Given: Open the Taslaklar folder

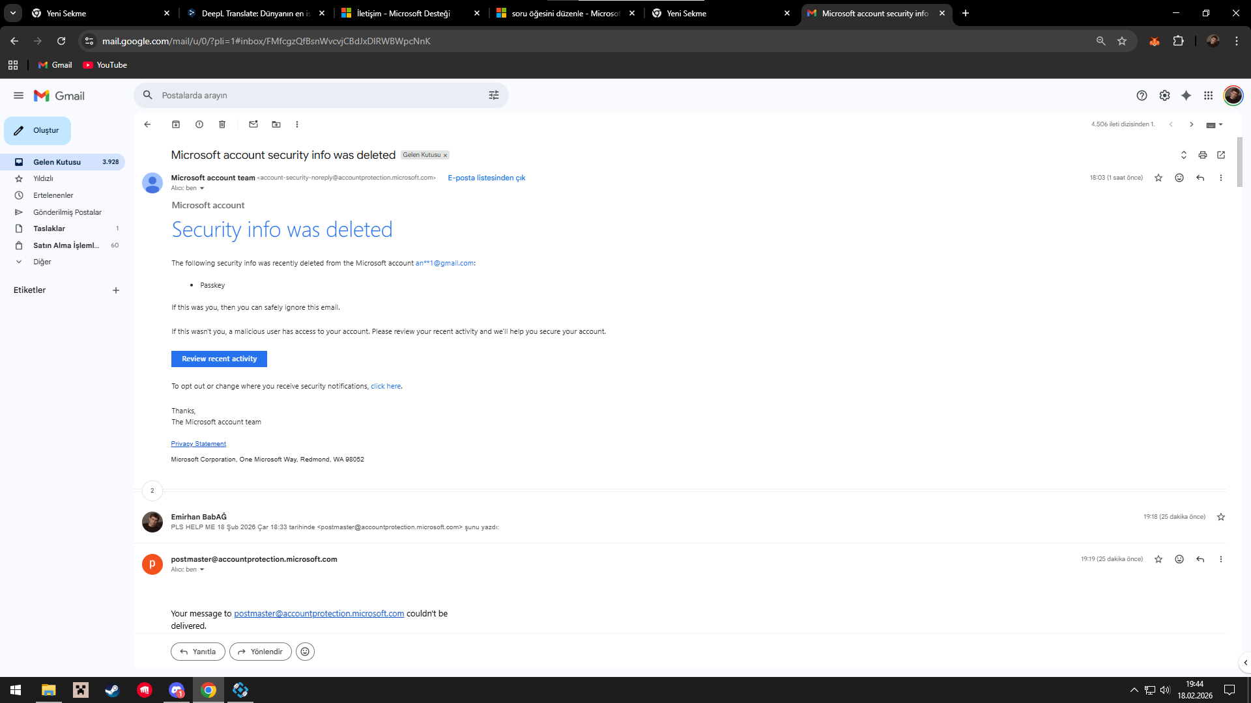Looking at the screenshot, I should (50, 228).
